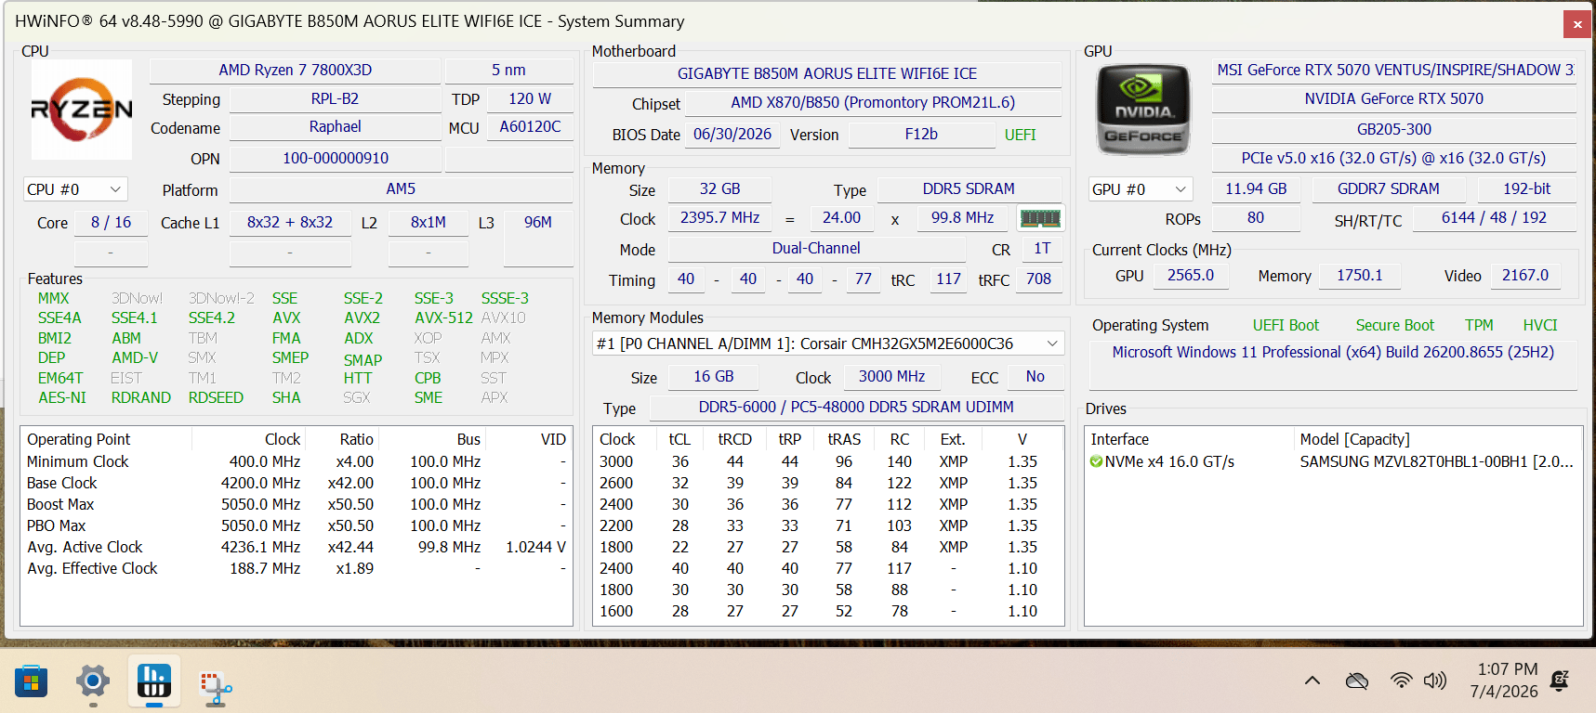Viewport: 1596px width, 713px height.
Task: Click the 1750.1 GPU memory clock value
Action: pyautogui.click(x=1360, y=276)
